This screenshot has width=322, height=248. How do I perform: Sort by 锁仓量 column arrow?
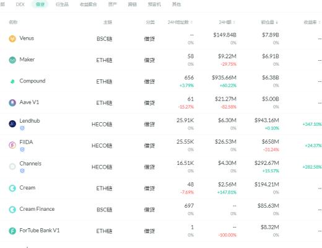[x=277, y=22]
